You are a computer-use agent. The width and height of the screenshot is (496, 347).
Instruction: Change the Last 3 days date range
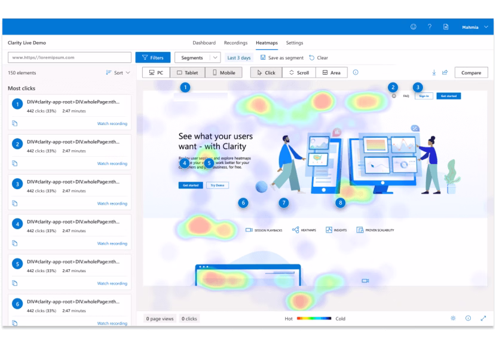pyautogui.click(x=239, y=57)
